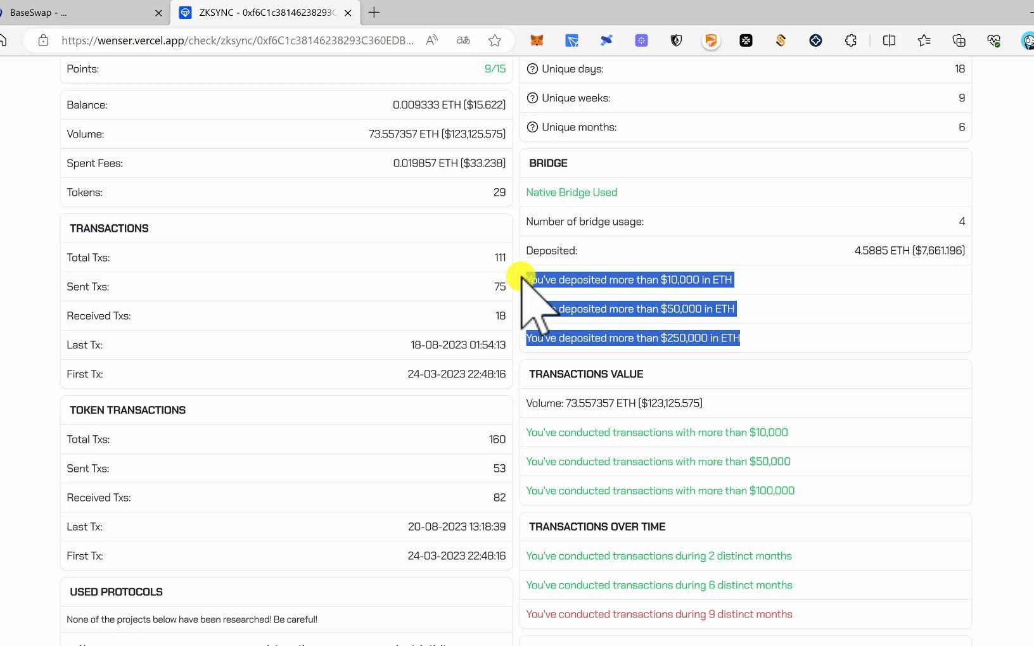Switch to the BaseSwap tab
This screenshot has height=646, width=1034.
(x=76, y=13)
